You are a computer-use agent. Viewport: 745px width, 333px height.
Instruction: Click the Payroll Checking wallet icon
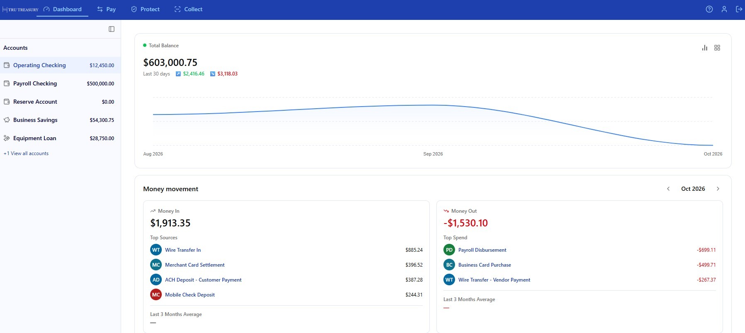point(7,83)
